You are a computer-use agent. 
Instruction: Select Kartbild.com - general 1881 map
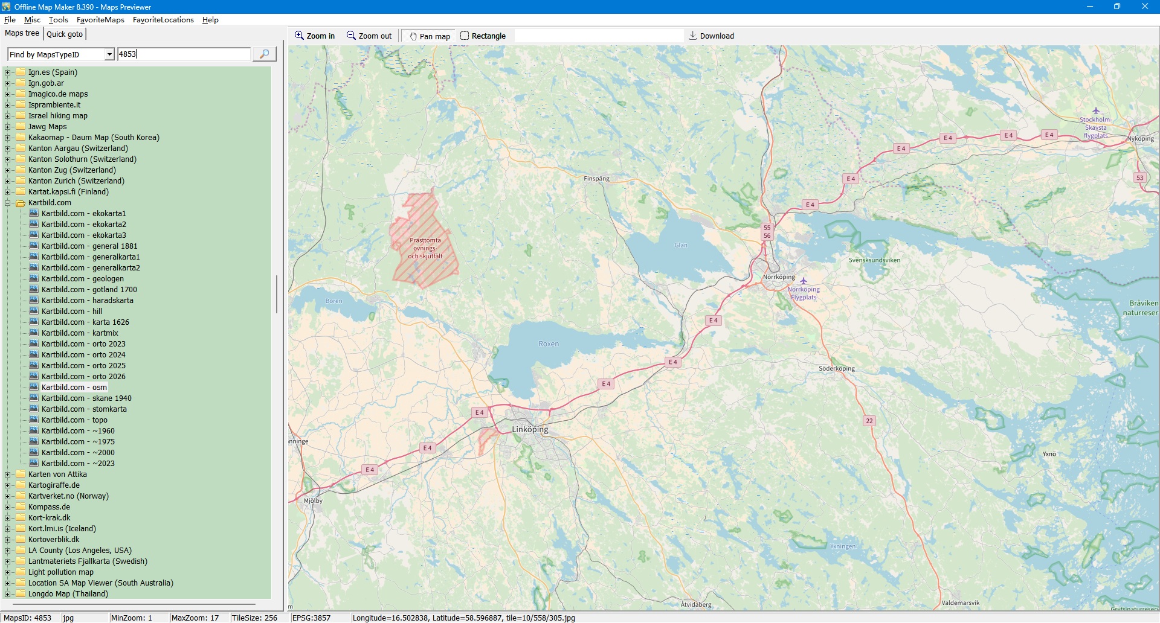(x=89, y=246)
